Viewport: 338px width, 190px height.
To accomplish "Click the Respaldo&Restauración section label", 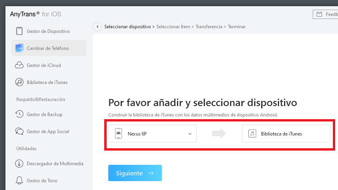I will point(40,99).
